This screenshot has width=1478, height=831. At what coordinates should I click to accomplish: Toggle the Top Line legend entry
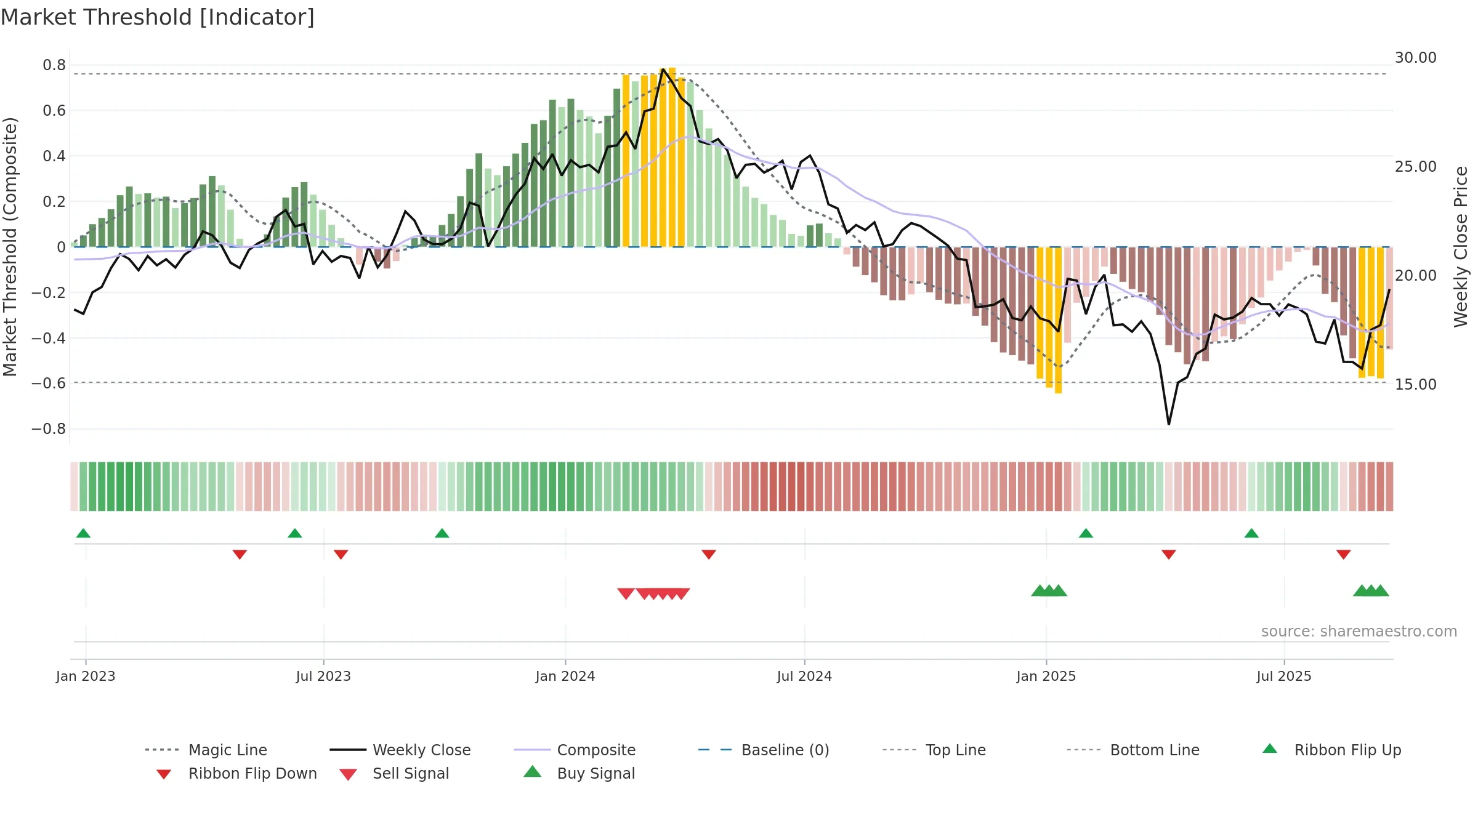coord(934,750)
